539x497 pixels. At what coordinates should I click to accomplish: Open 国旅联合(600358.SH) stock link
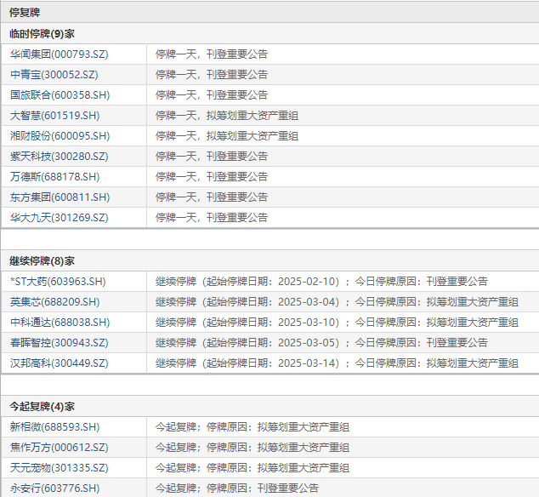(x=60, y=95)
